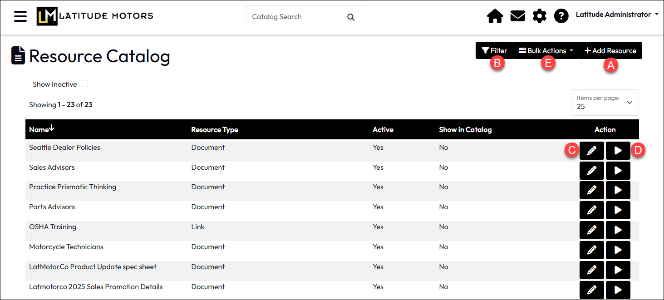Click the Catalog Search magnifier button

pos(351,17)
